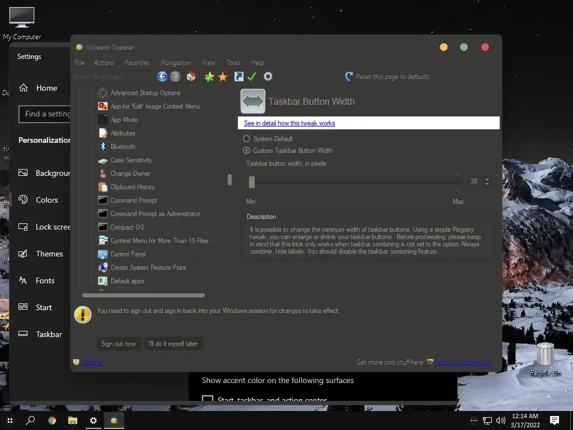Click Reset this page to defaults
The width and height of the screenshot is (573, 430).
coord(387,77)
